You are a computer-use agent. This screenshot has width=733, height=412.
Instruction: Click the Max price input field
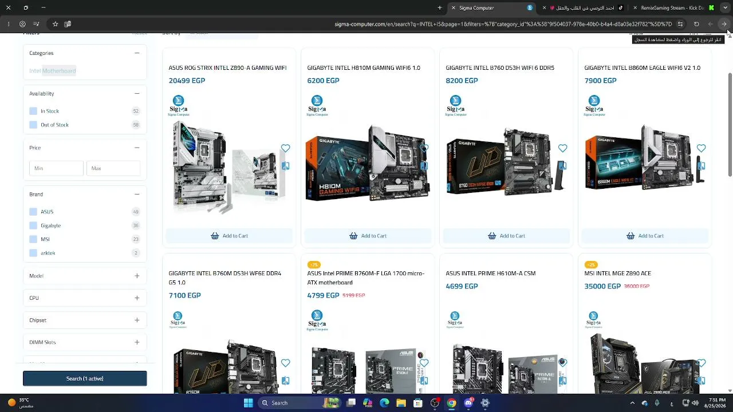[113, 168]
